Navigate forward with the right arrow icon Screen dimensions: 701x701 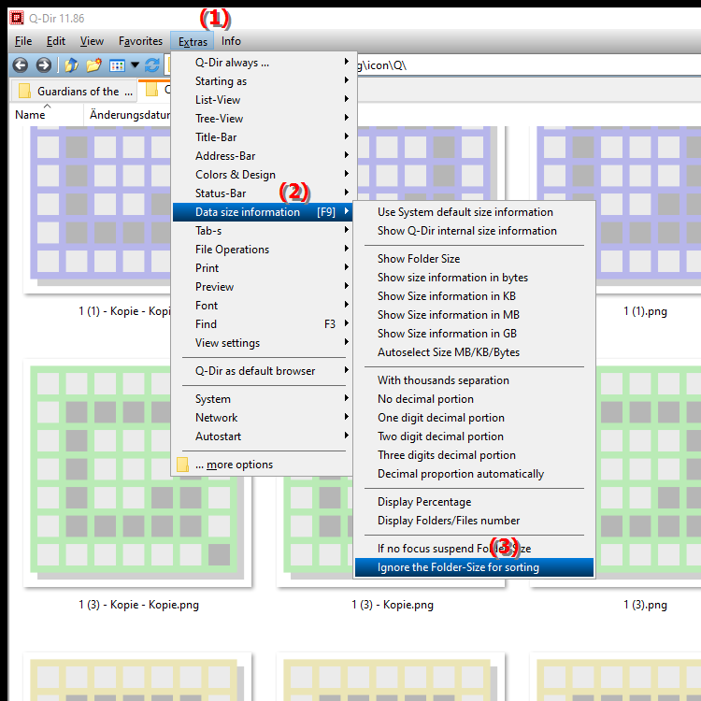pyautogui.click(x=43, y=65)
